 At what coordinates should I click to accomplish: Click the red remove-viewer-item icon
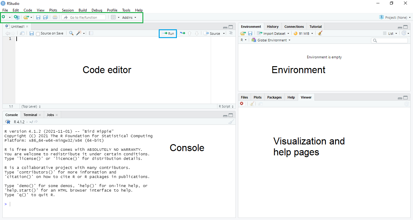pyautogui.click(x=242, y=104)
